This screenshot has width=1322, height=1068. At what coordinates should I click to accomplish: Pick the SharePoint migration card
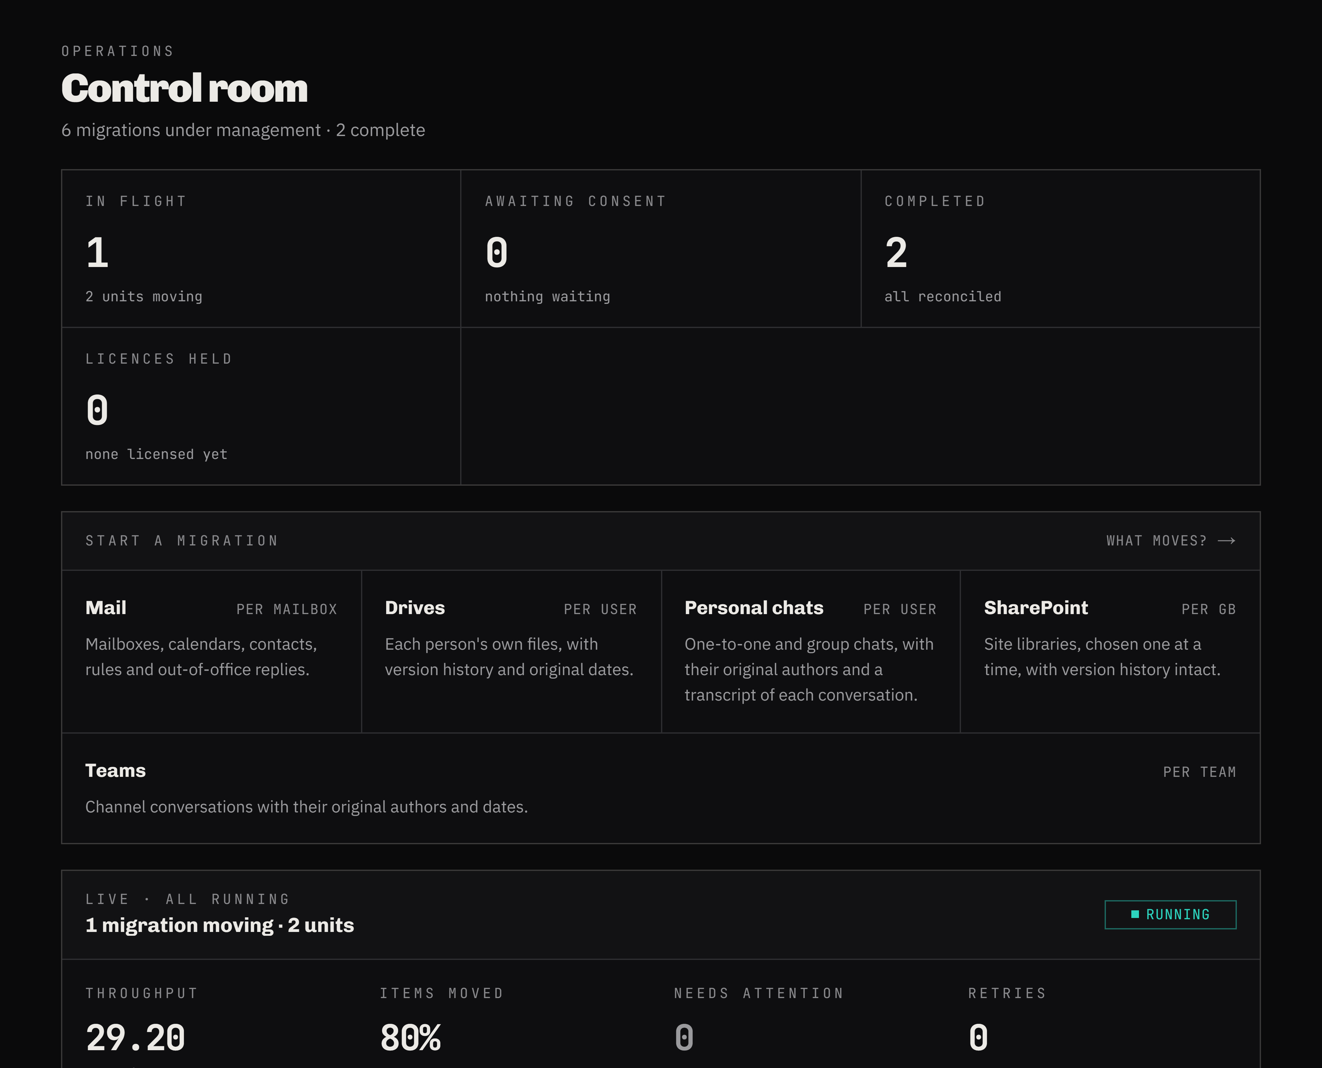pyautogui.click(x=1110, y=652)
